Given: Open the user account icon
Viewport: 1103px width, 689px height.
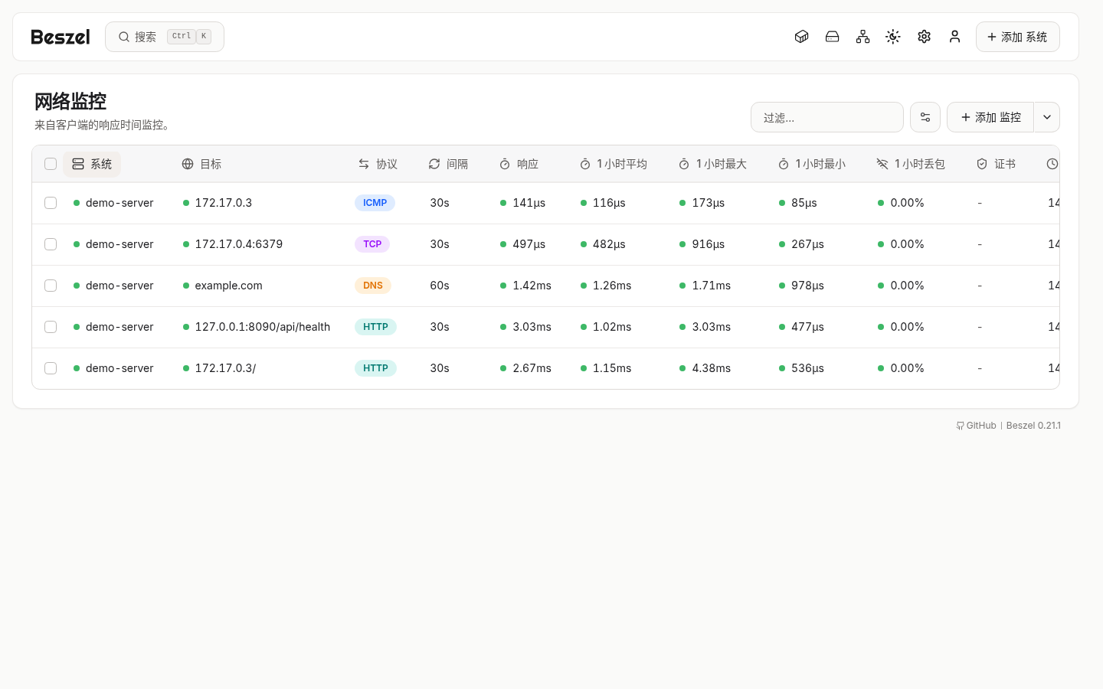Looking at the screenshot, I should (x=954, y=37).
